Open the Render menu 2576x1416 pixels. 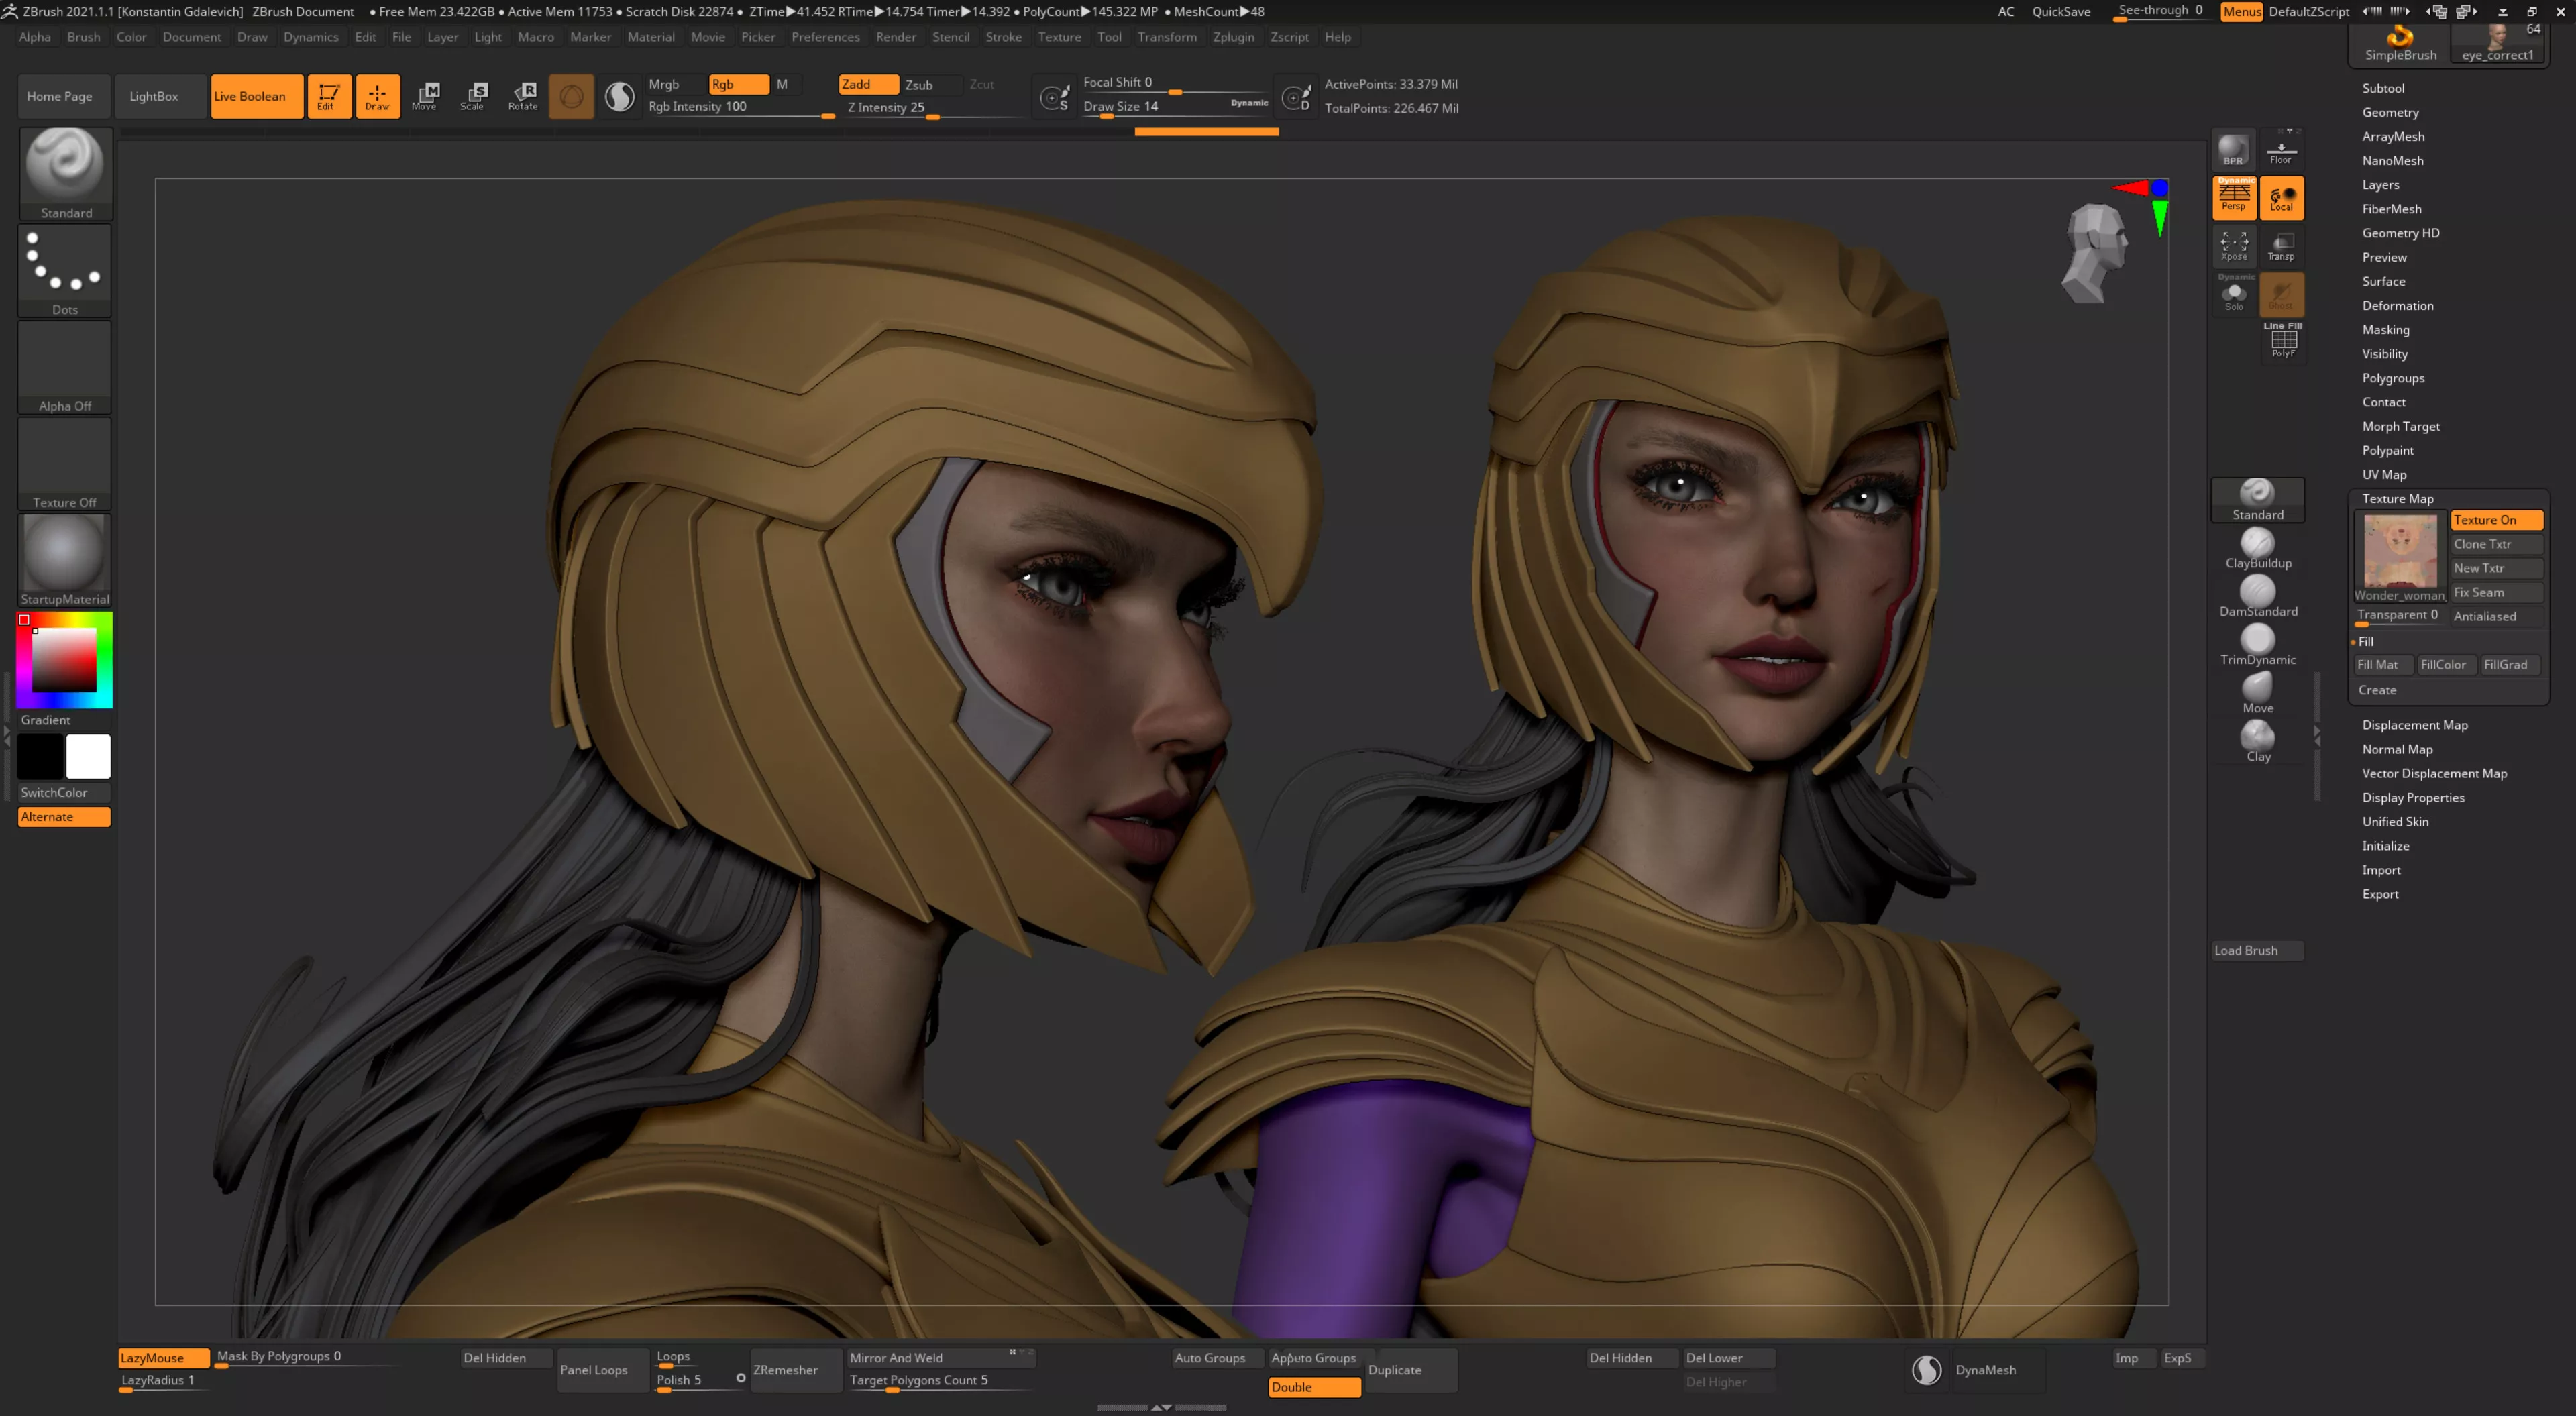[x=895, y=37]
